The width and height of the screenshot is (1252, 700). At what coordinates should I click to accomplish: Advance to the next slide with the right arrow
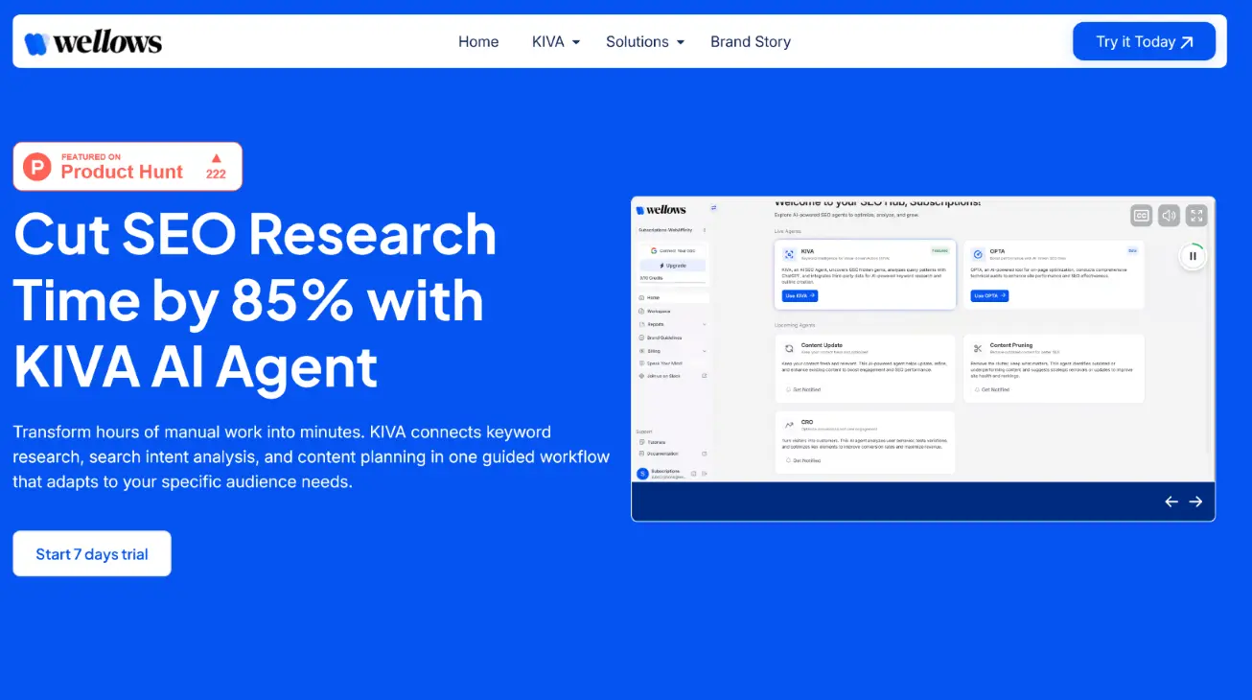tap(1195, 502)
